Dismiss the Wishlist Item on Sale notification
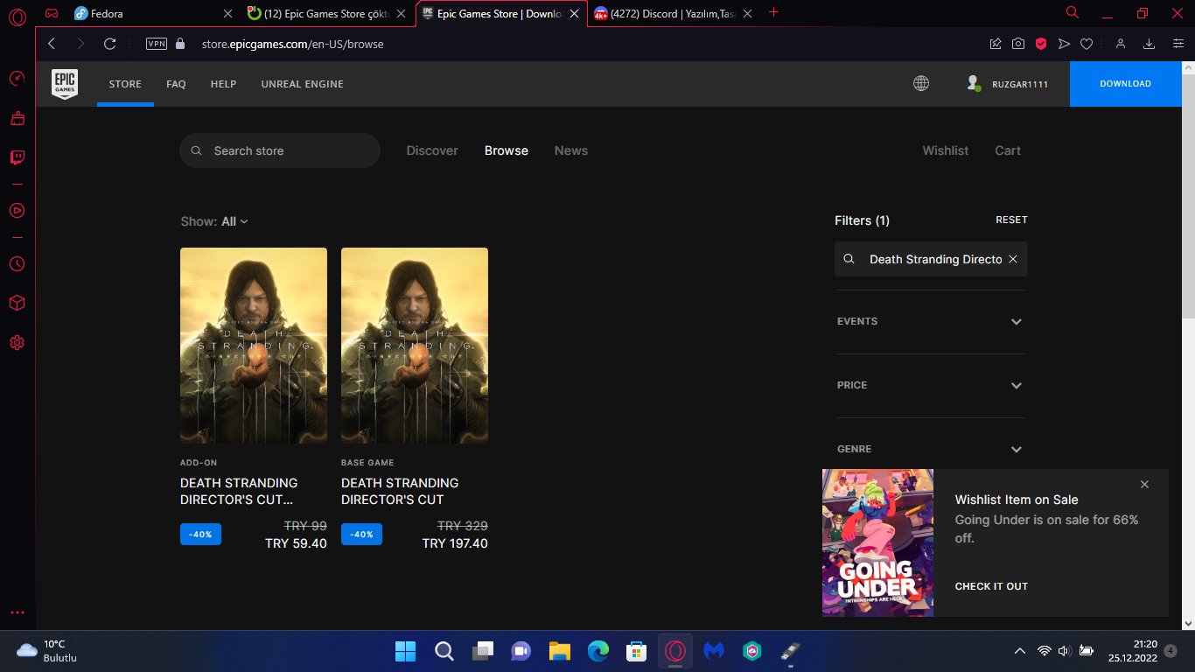 click(x=1144, y=485)
